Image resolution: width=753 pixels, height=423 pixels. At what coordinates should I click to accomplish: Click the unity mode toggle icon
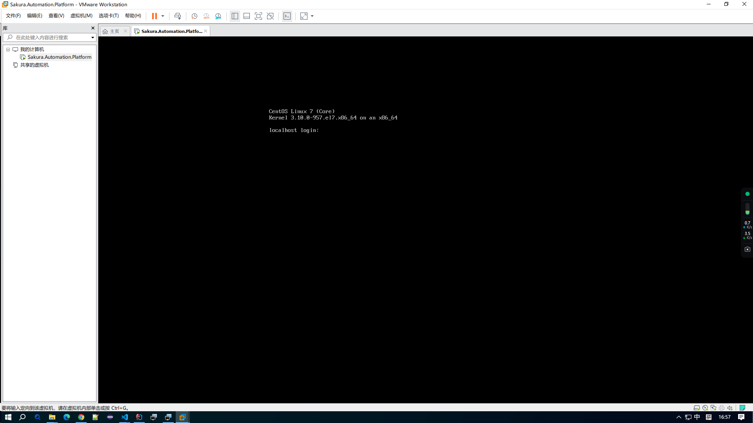pyautogui.click(x=270, y=16)
